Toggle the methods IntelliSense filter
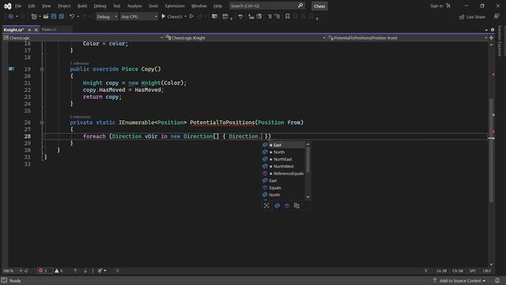Image resolution: width=506 pixels, height=285 pixels. tap(287, 206)
